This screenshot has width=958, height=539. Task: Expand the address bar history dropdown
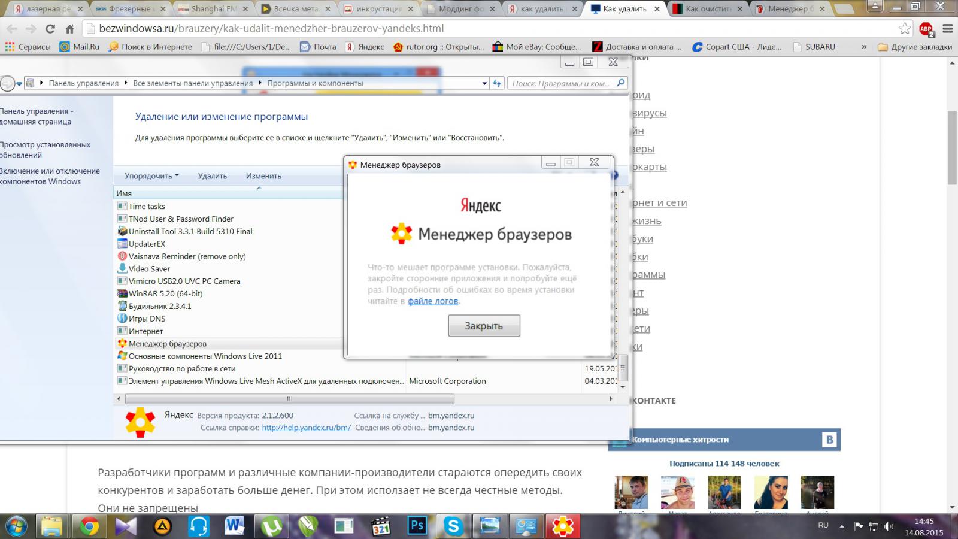pos(484,84)
